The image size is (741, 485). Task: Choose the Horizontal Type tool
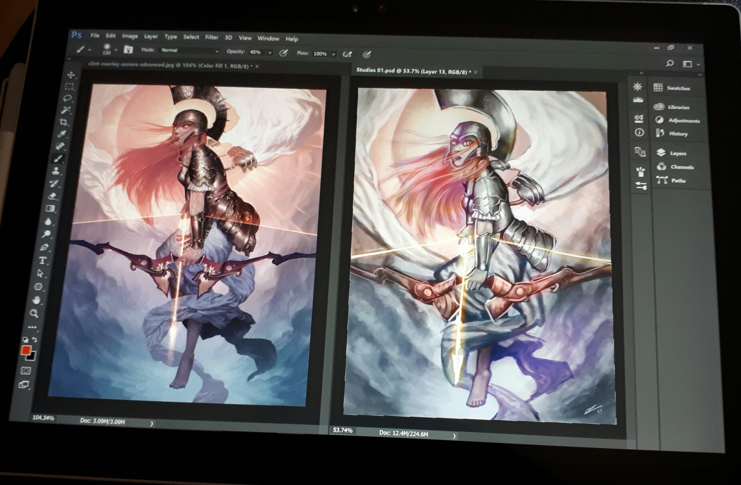point(43,261)
